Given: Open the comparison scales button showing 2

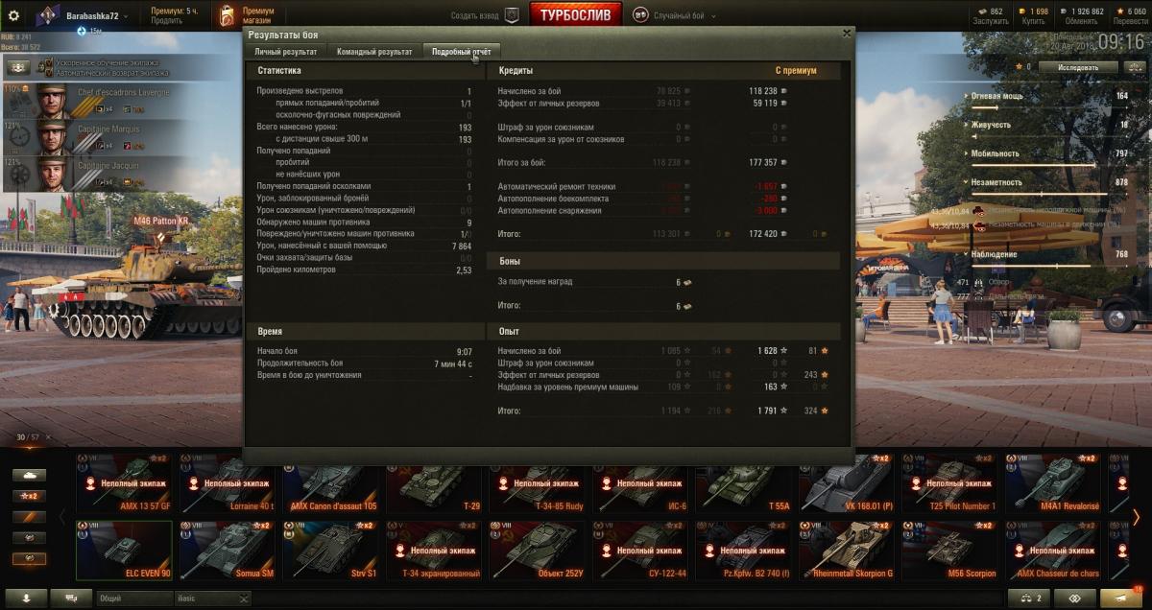Looking at the screenshot, I should pyautogui.click(x=1031, y=598).
